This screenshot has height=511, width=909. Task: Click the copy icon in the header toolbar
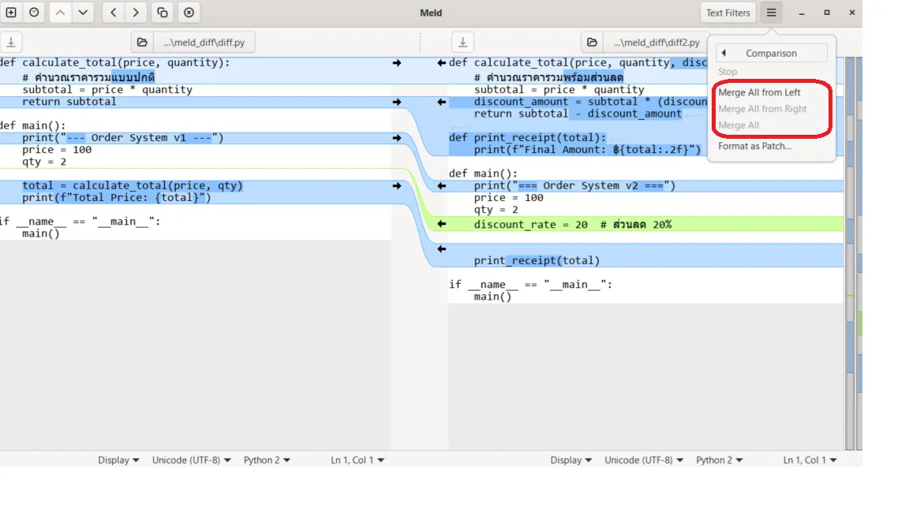[163, 12]
